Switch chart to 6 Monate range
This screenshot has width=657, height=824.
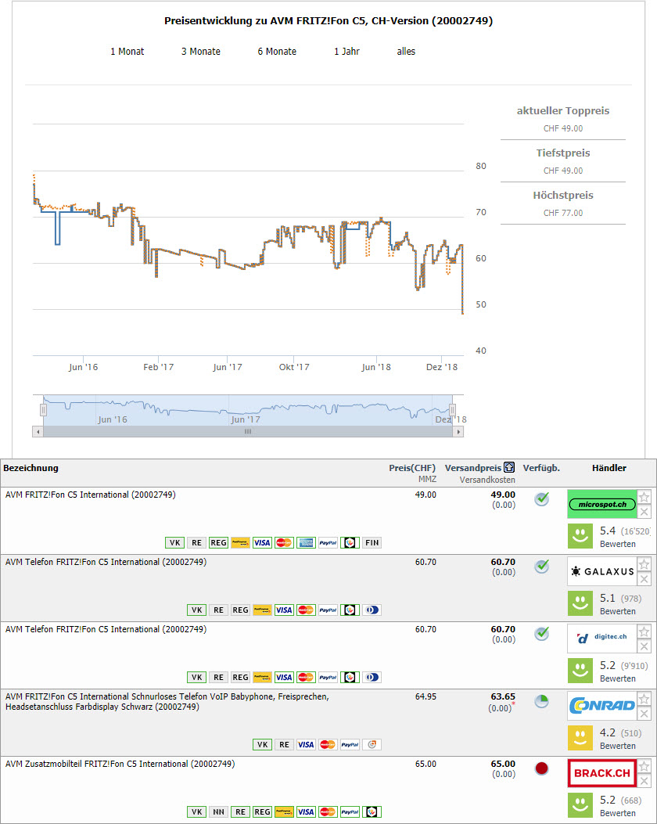click(x=277, y=52)
